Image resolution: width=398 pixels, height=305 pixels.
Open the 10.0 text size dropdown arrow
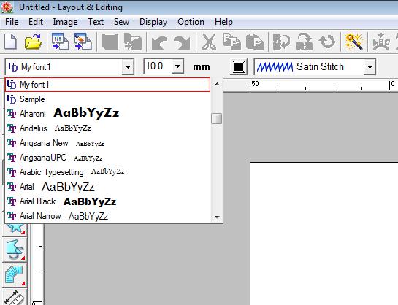(x=177, y=66)
